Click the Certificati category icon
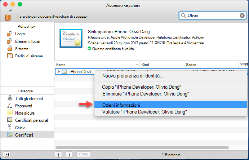This screenshot has height=160, width=249. [x=10, y=134]
